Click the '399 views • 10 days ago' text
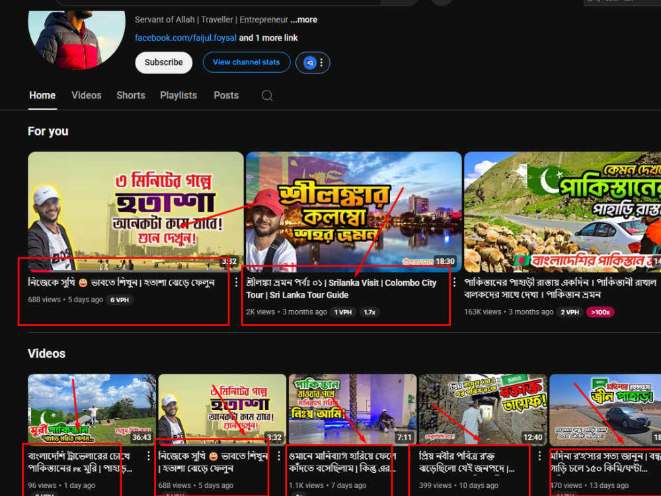 coord(459,485)
